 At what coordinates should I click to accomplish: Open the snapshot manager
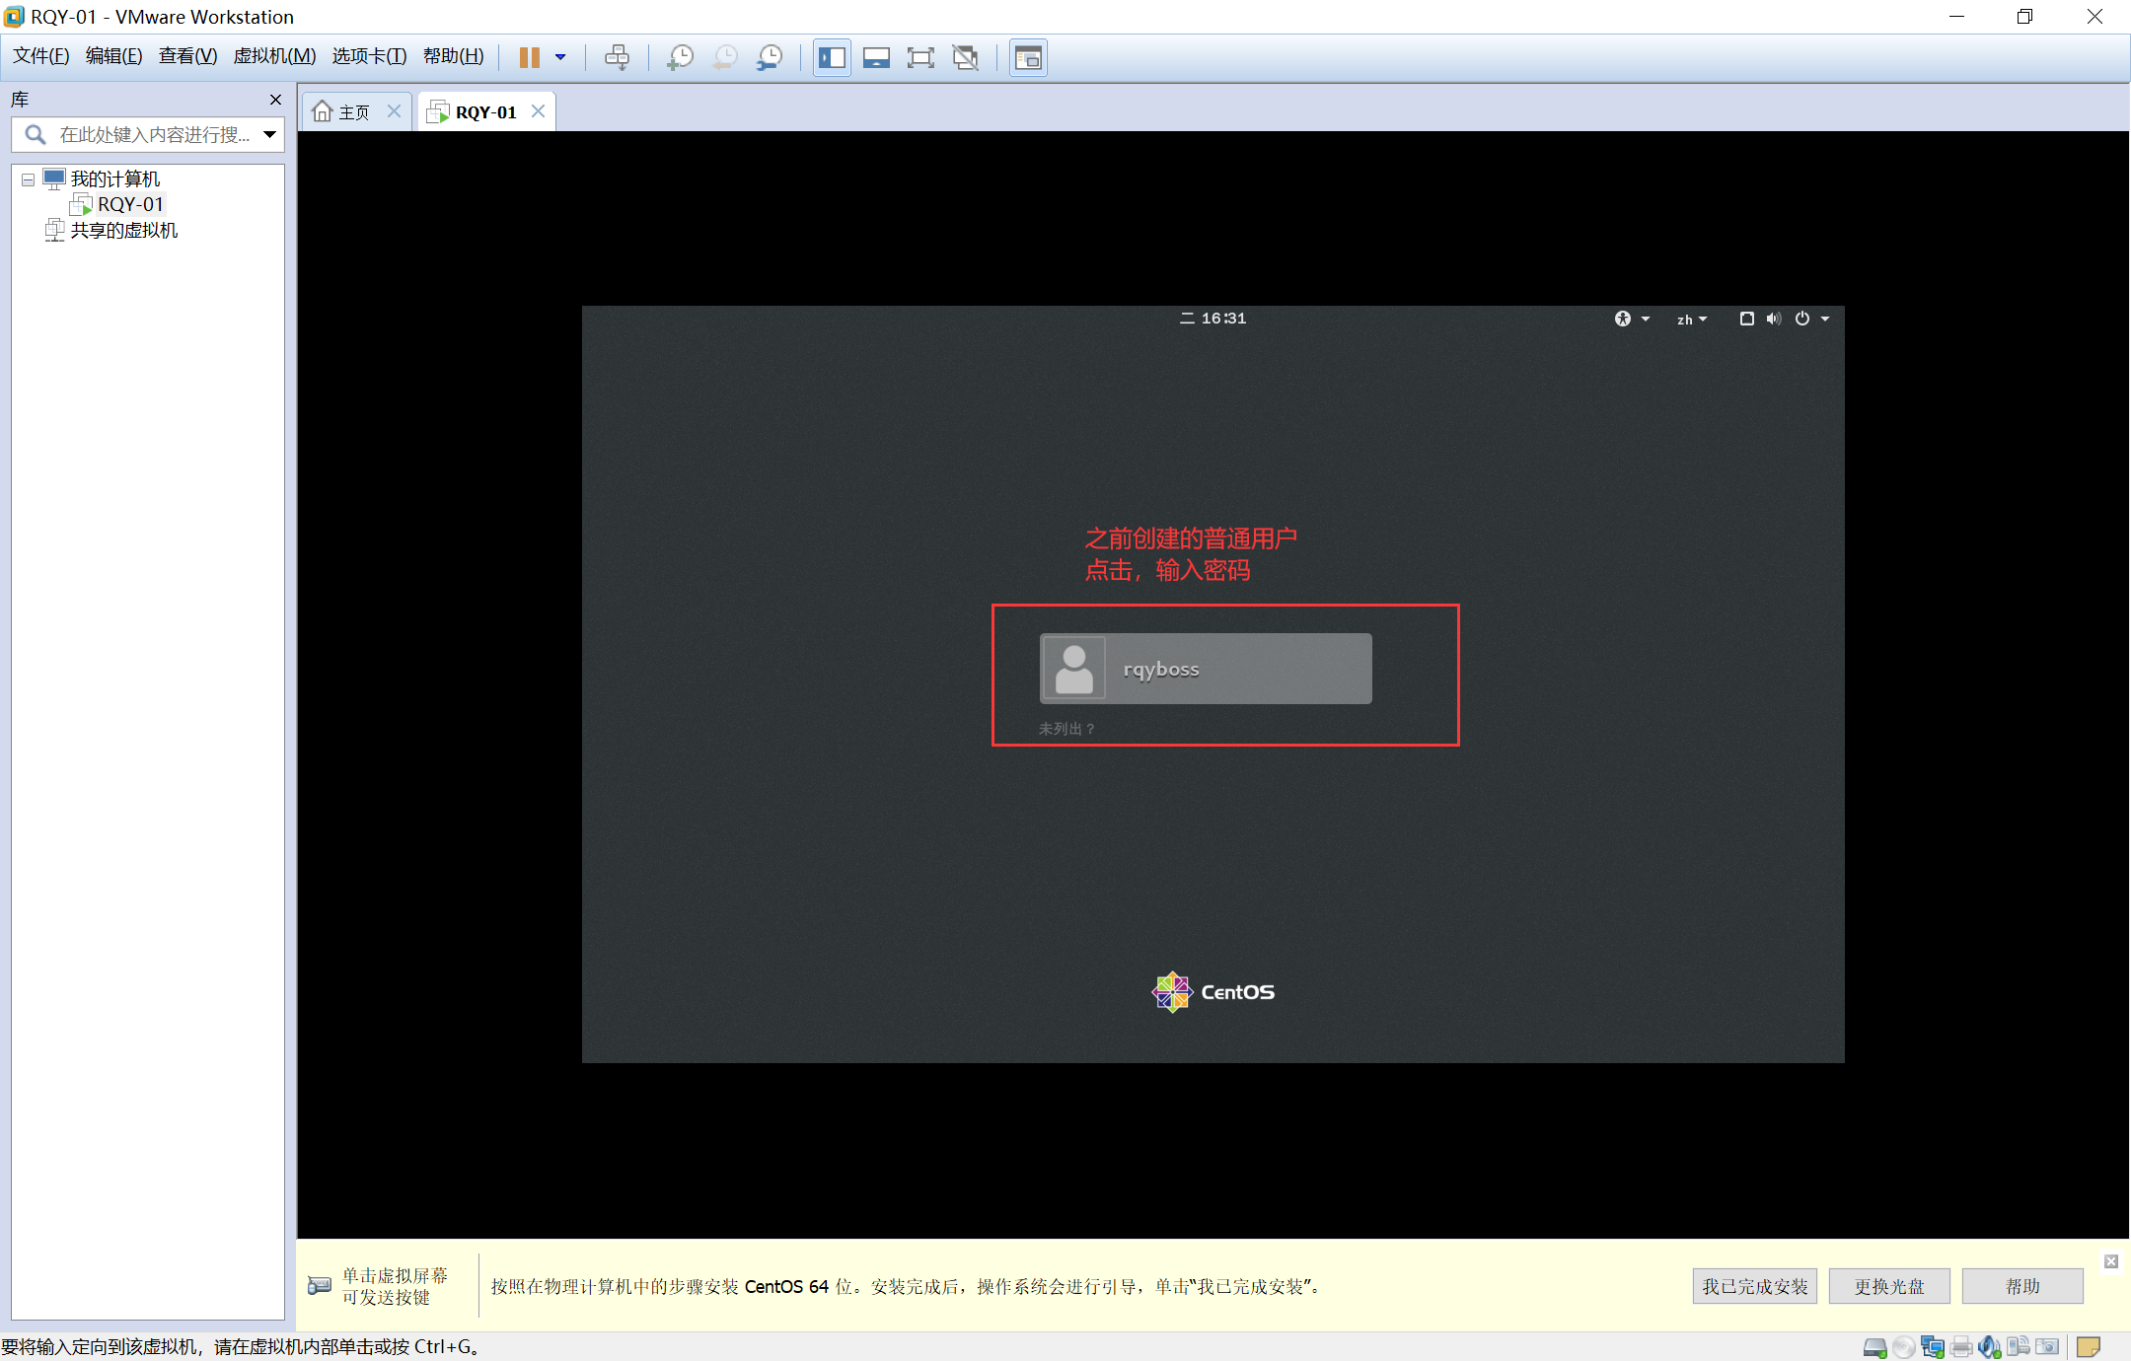[770, 57]
